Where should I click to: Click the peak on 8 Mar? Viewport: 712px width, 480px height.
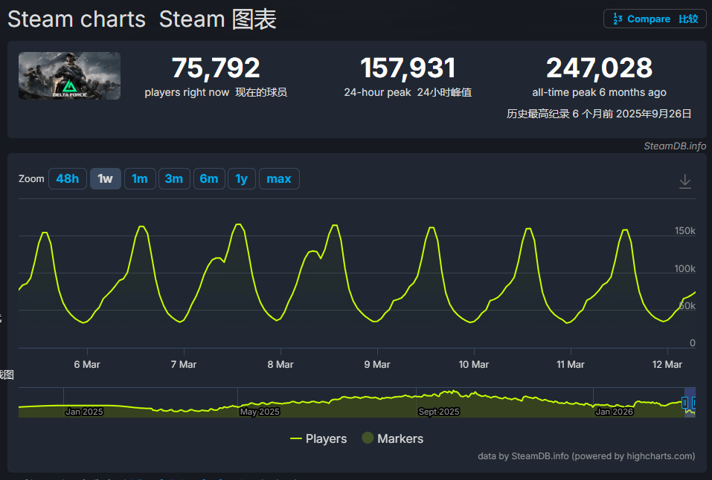[x=335, y=225]
